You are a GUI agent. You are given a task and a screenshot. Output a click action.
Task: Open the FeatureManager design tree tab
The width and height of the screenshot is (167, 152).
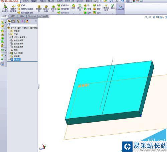coord(9,21)
